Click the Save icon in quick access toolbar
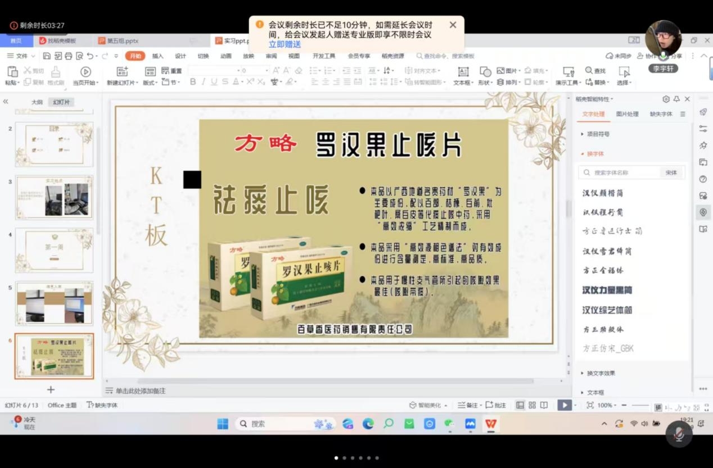The height and width of the screenshot is (468, 713). pyautogui.click(x=47, y=56)
